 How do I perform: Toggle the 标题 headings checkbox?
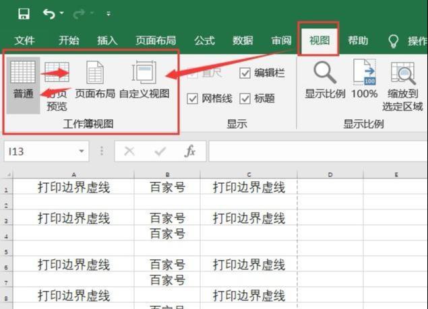[245, 98]
